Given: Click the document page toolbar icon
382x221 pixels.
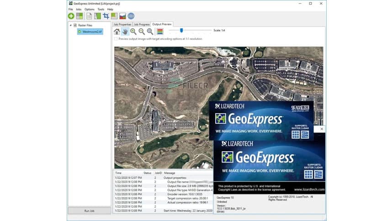Looking at the screenshot, I should [x=89, y=16].
